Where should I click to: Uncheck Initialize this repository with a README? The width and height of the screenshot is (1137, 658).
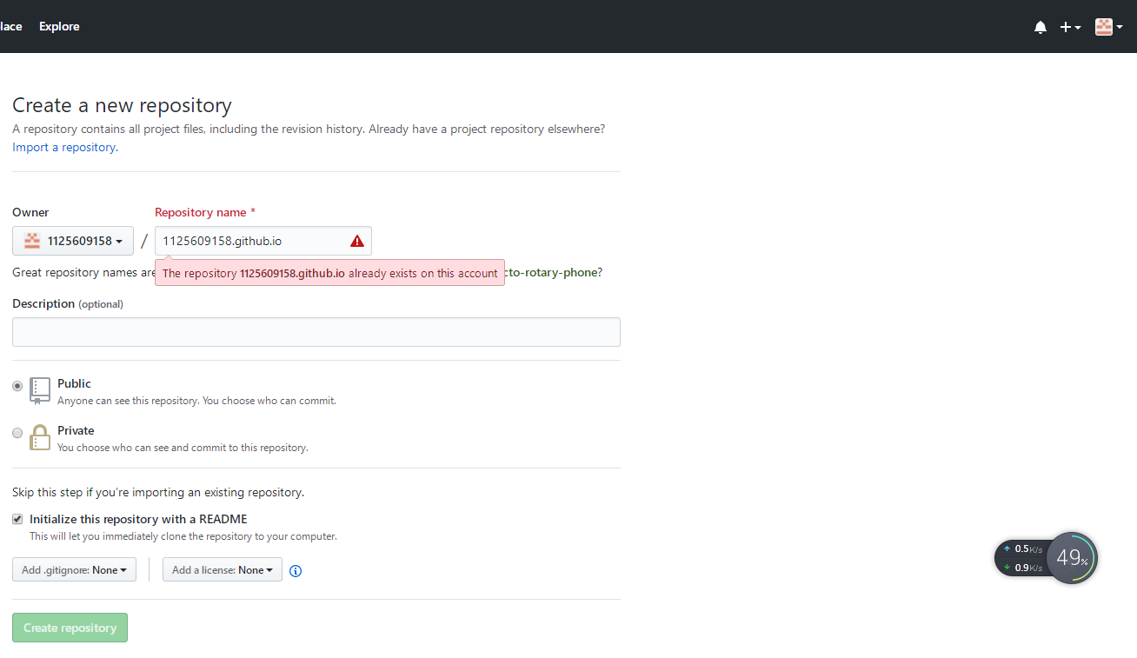[17, 518]
